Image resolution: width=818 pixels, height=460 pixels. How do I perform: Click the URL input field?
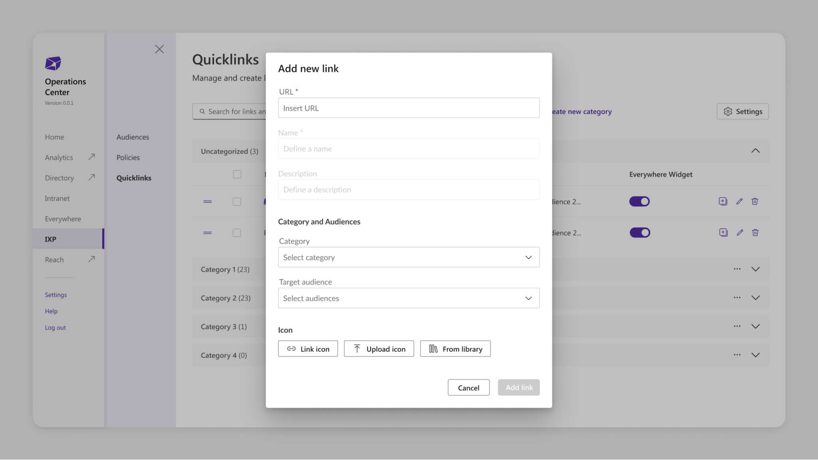(x=409, y=108)
